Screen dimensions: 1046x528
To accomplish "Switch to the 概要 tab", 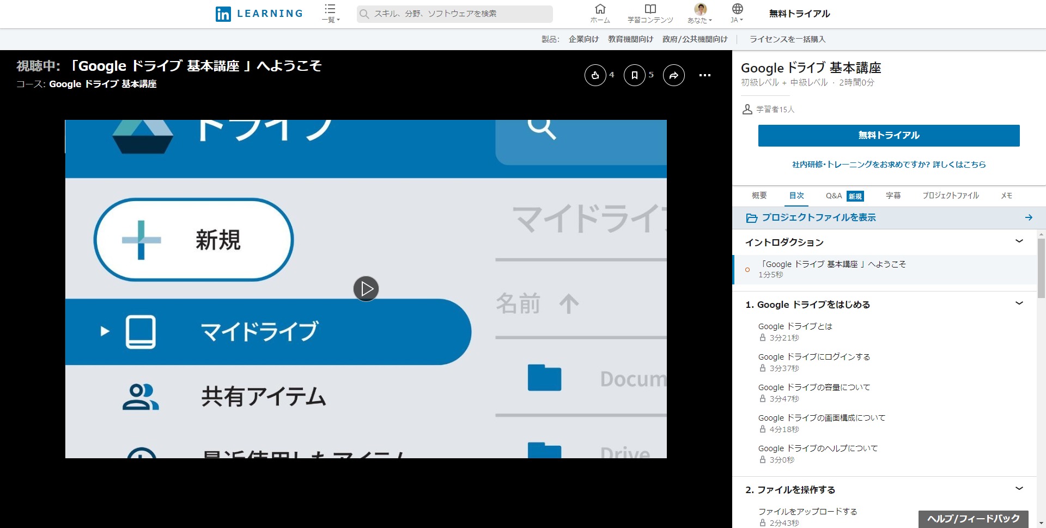I will 759,195.
